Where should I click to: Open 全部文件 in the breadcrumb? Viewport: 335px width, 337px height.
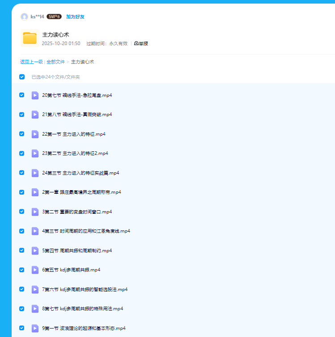click(x=55, y=62)
